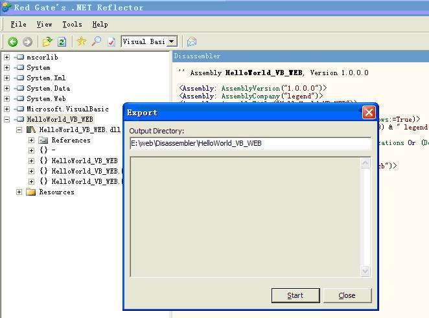Collapse the HelloWorld_VB_WEB.dll module node
The width and height of the screenshot is (429, 318).
pyautogui.click(x=19, y=130)
